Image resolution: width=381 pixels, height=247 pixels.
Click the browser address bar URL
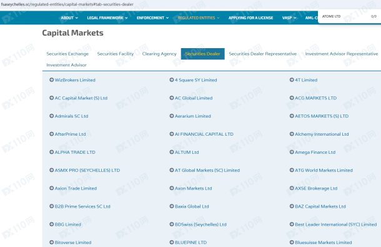coord(67,4)
